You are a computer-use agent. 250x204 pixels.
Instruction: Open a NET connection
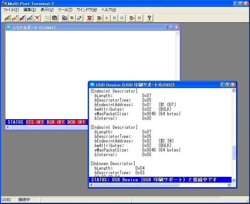coord(22,18)
